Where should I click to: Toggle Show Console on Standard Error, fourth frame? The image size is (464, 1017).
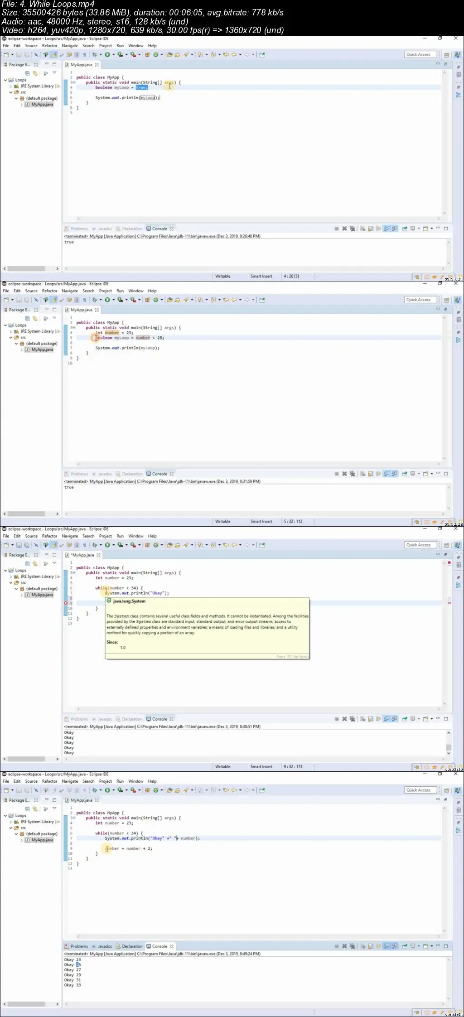(x=395, y=946)
